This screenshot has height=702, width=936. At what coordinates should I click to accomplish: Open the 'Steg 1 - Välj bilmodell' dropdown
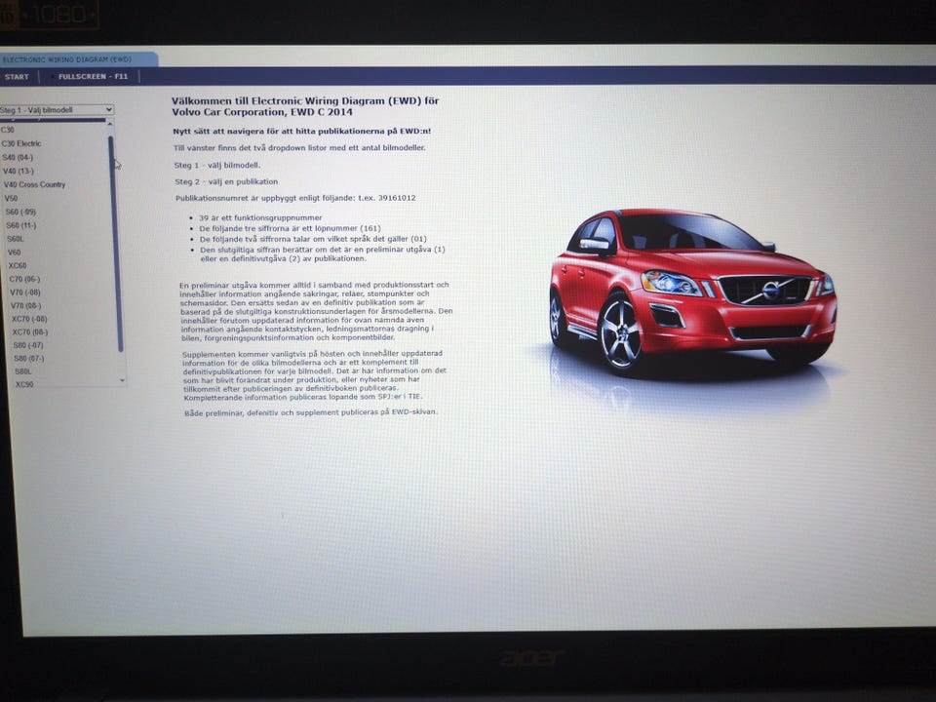57,110
